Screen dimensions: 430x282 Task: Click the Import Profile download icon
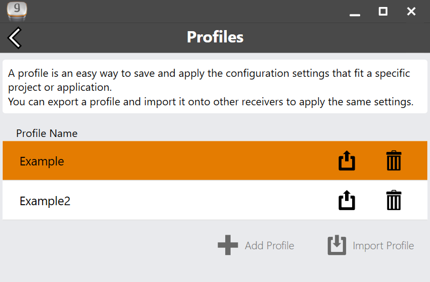(336, 245)
